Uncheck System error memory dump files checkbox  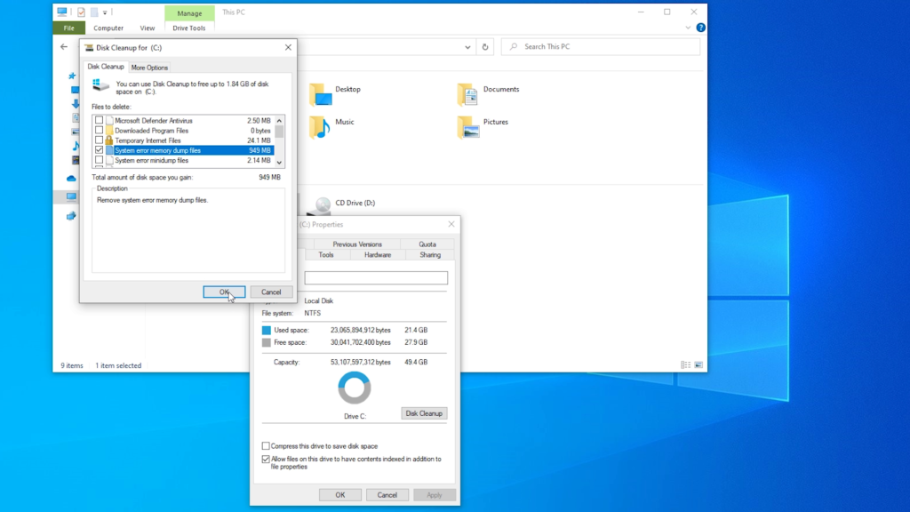tap(100, 149)
